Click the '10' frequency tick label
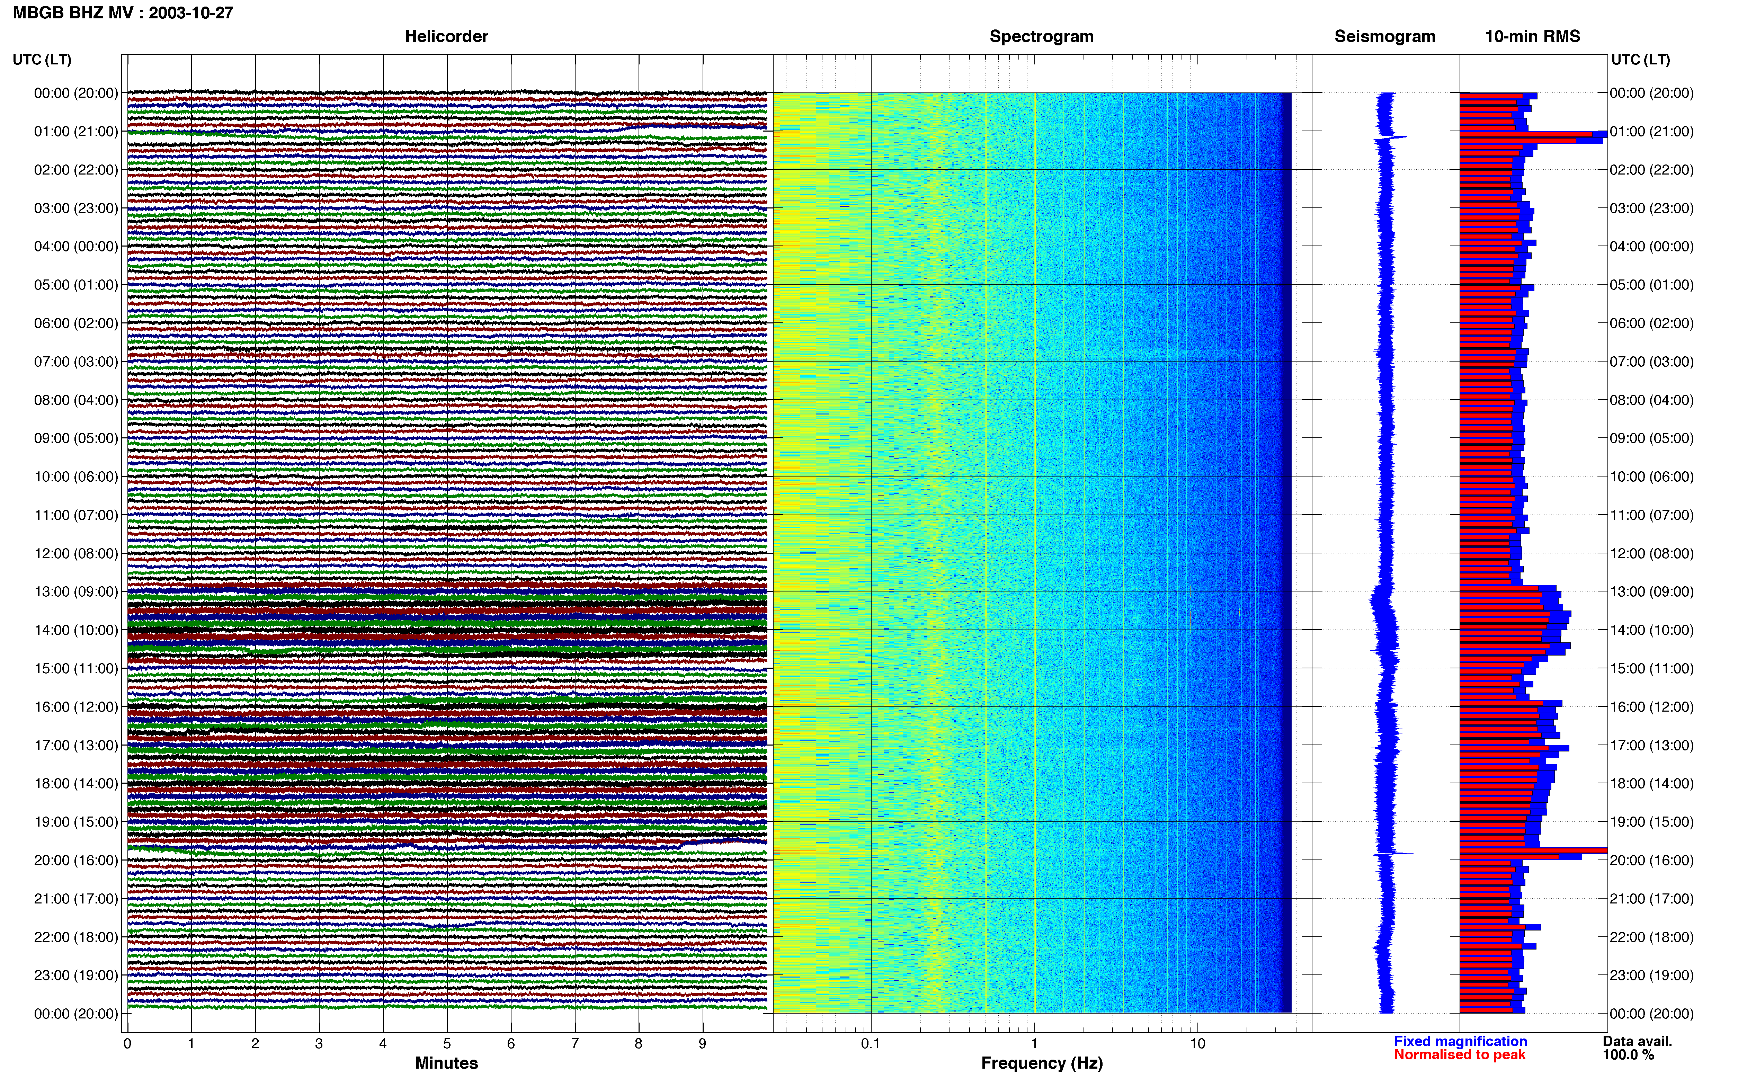This screenshot has height=1087, width=1738. [x=1197, y=1043]
